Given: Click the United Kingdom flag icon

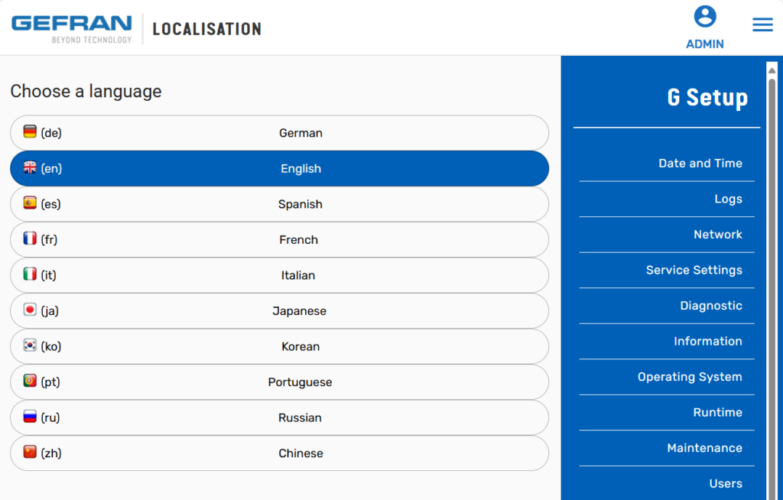Looking at the screenshot, I should tap(30, 167).
